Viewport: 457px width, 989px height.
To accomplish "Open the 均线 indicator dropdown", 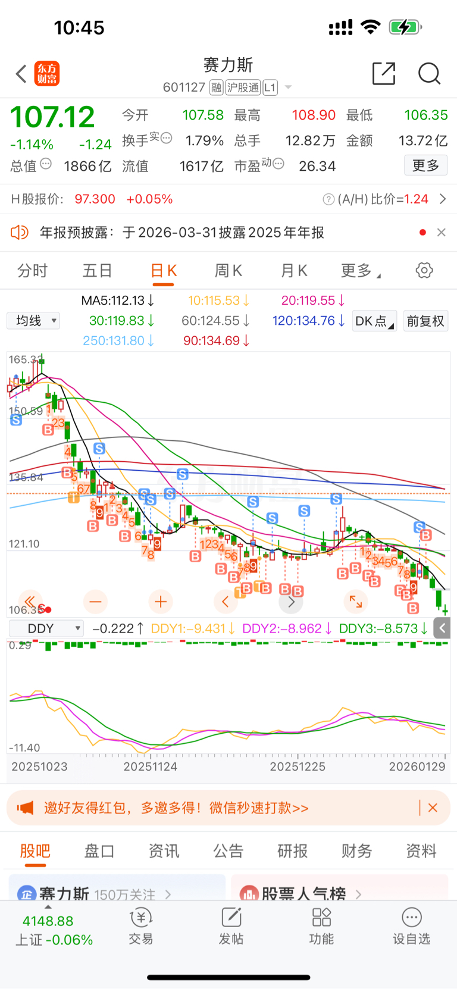I will [33, 321].
